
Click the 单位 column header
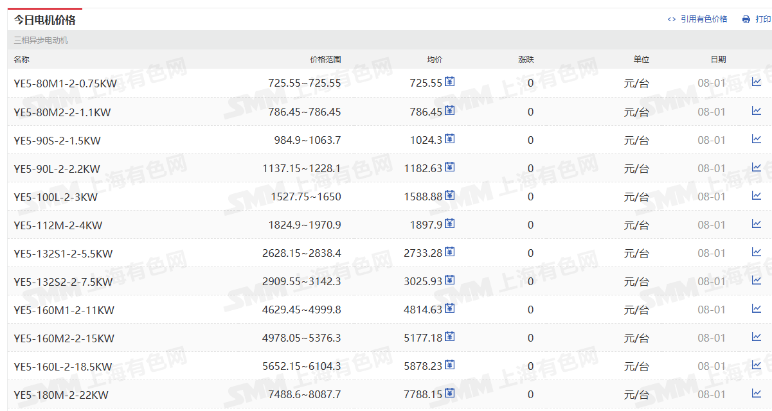(642, 59)
